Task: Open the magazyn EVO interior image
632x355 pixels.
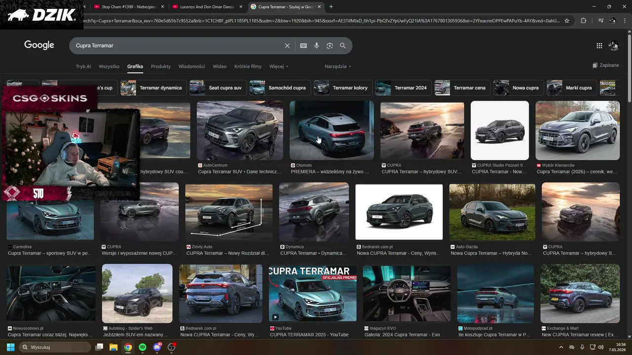Action: (x=407, y=293)
